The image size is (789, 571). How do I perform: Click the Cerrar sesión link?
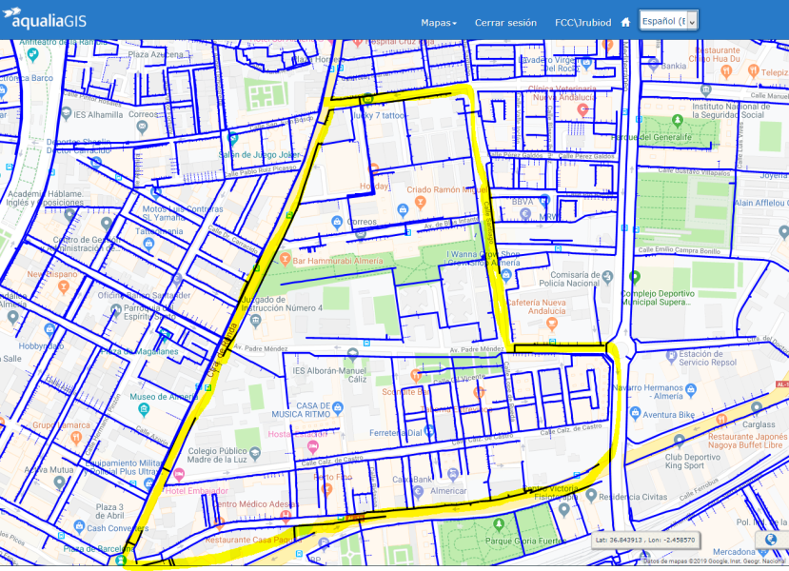505,23
